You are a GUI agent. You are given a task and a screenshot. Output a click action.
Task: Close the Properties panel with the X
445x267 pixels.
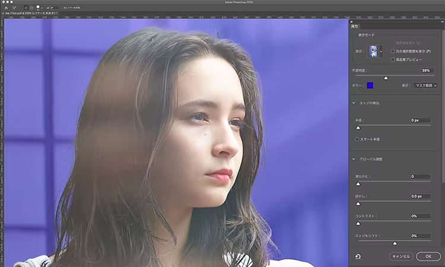tap(351, 21)
